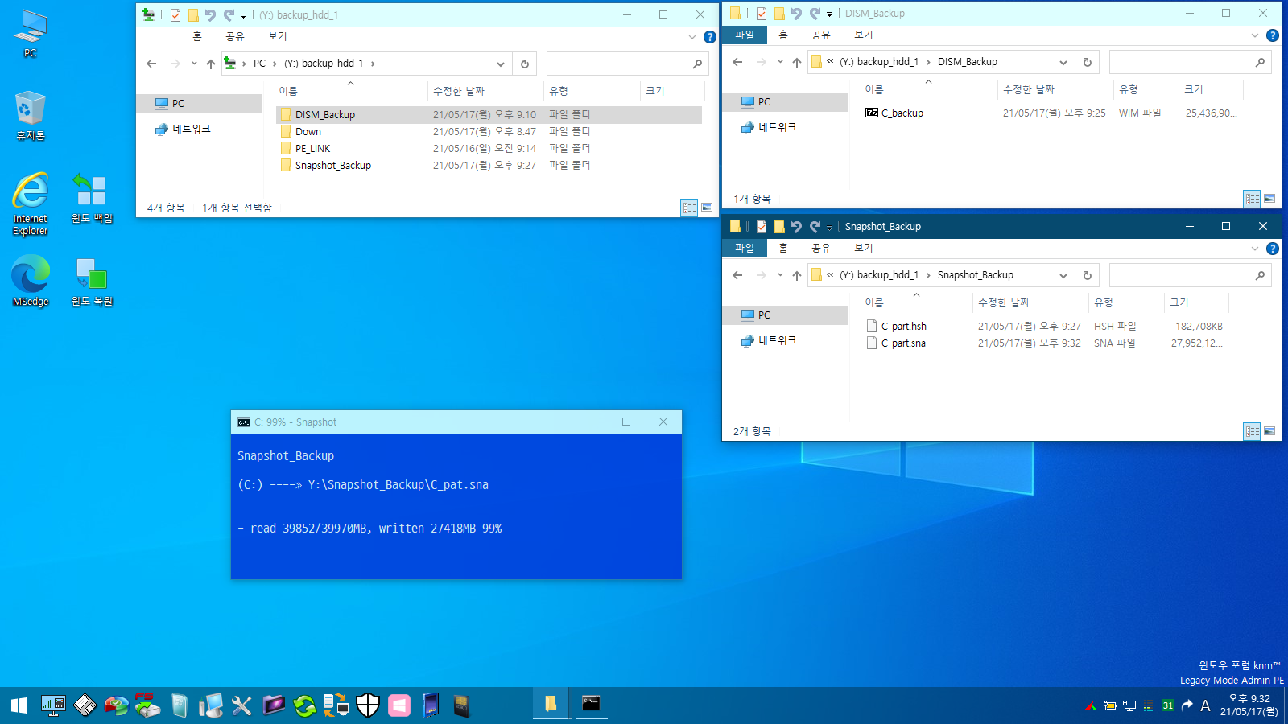
Task: Open the blue tablet device taskbar icon
Action: pyautogui.click(x=431, y=705)
